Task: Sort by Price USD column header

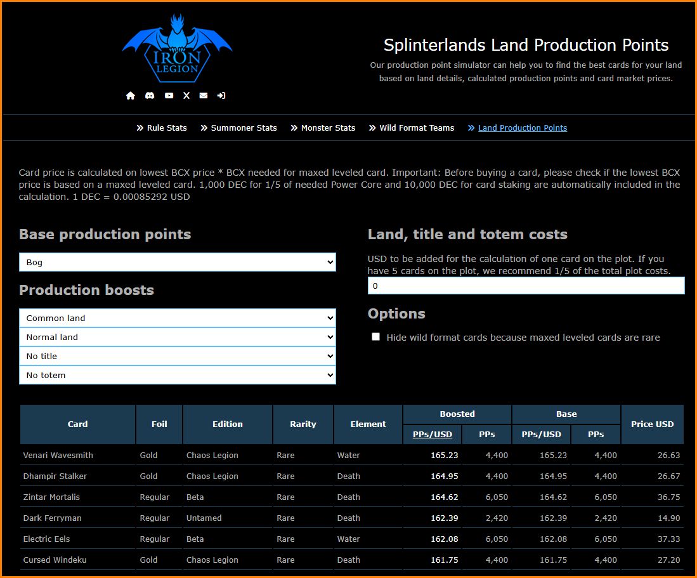Action: pos(652,424)
